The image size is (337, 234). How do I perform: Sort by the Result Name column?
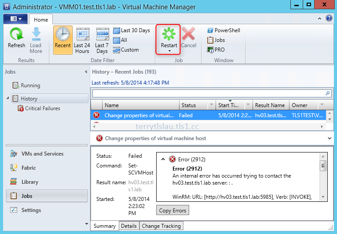271,105
